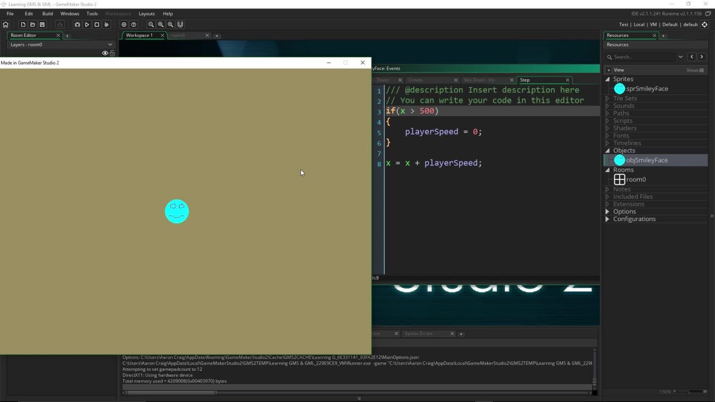Switch to the room0 workspace tab
Viewport: 715px width, 402px height.
coord(178,35)
